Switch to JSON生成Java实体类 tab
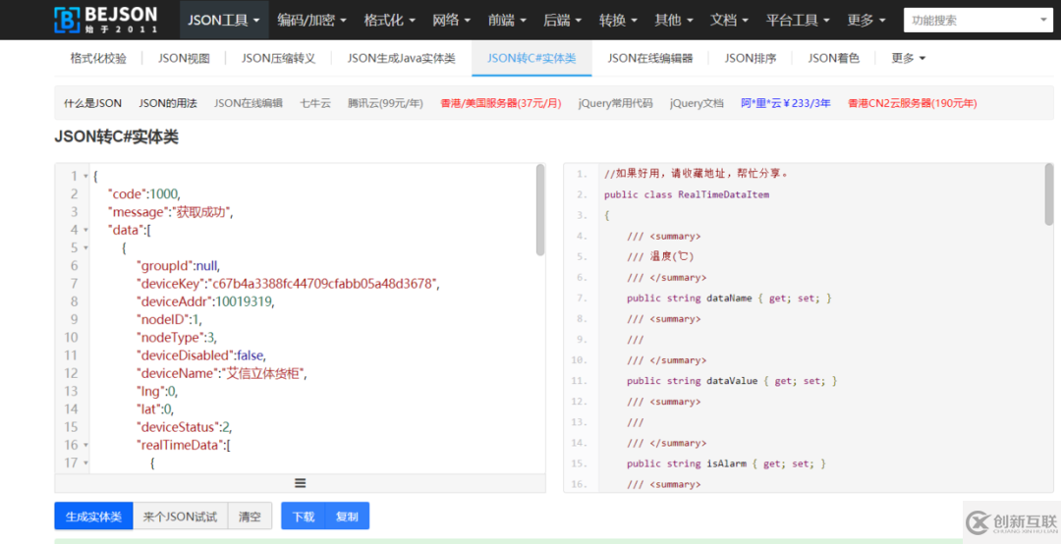Image resolution: width=1061 pixels, height=544 pixels. [402, 58]
